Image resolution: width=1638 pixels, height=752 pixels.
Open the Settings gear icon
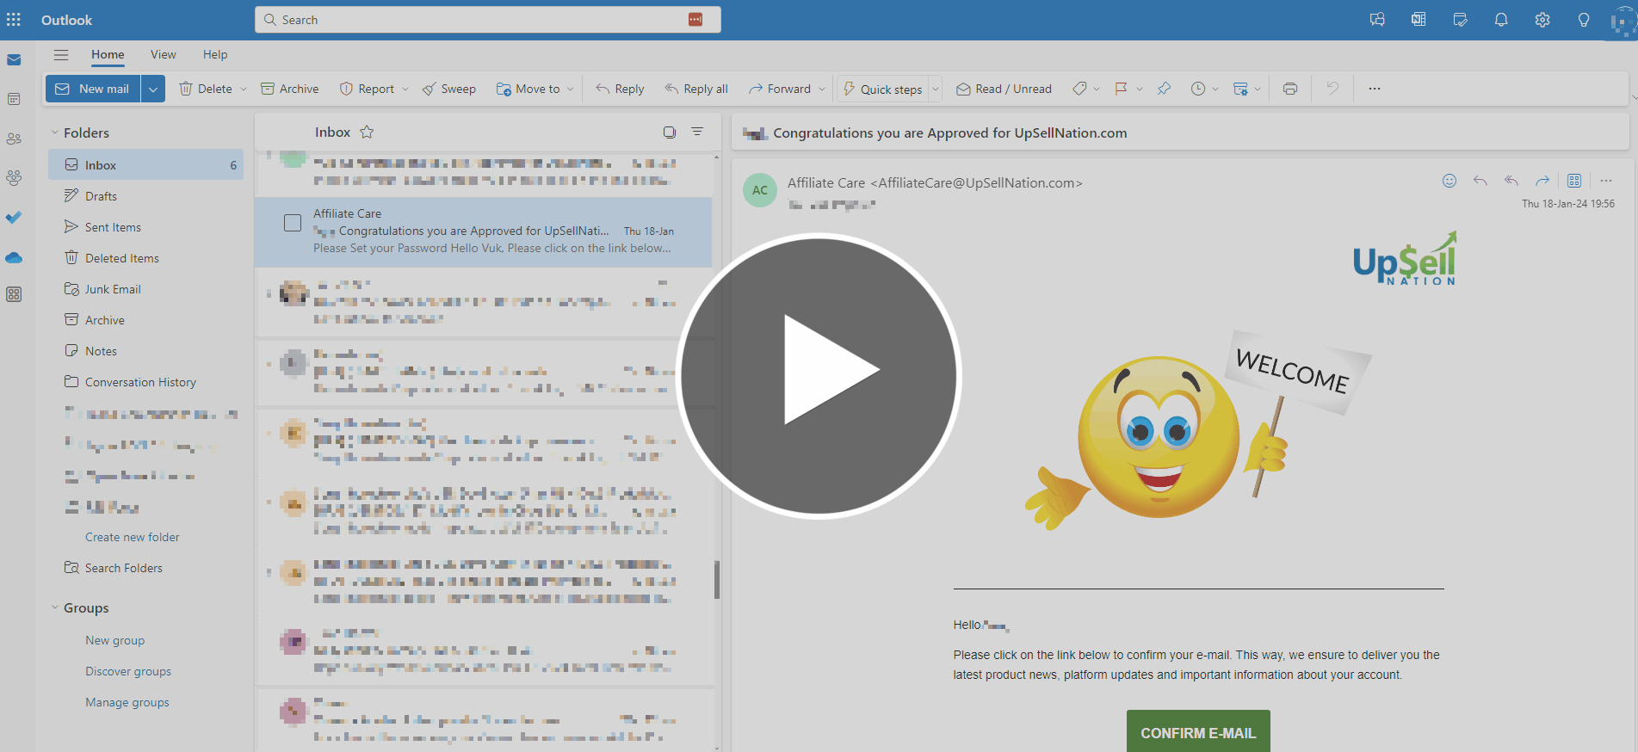coord(1542,20)
